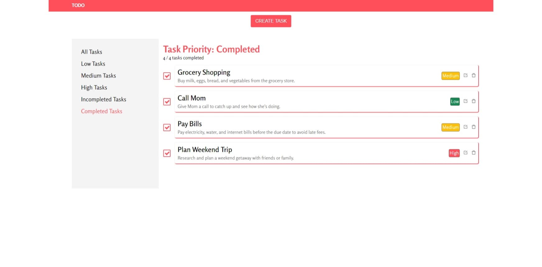Remove Pay Bills using trash icon
Viewport: 542px width, 267px height.
tap(474, 127)
